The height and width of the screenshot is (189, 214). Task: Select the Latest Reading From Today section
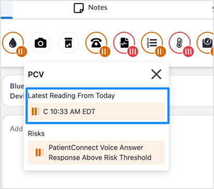pyautogui.click(x=98, y=106)
